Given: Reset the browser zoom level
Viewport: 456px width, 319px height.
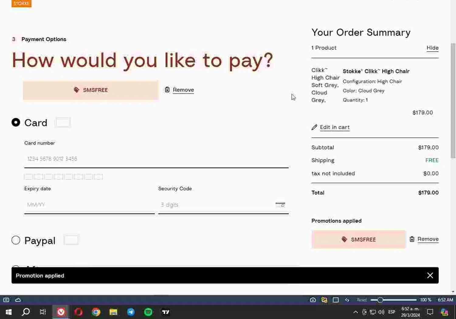Looking at the screenshot, I should pyautogui.click(x=361, y=300).
